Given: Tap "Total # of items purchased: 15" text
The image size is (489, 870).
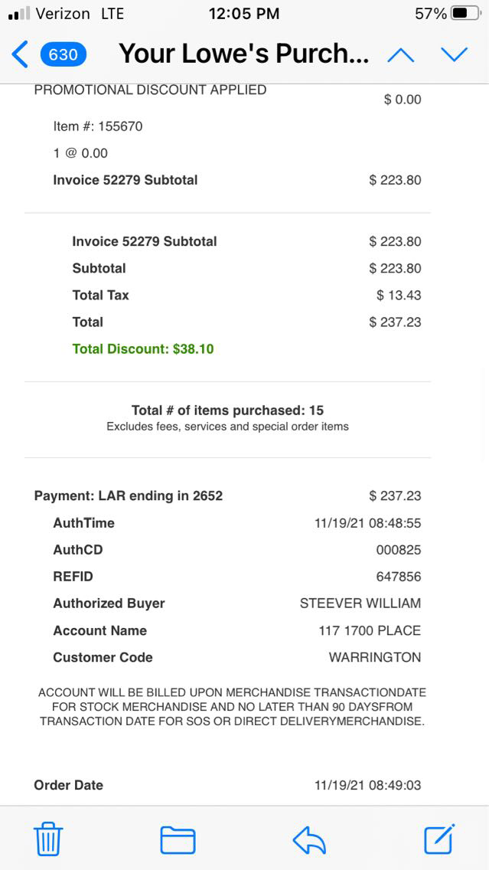Looking at the screenshot, I should [227, 410].
